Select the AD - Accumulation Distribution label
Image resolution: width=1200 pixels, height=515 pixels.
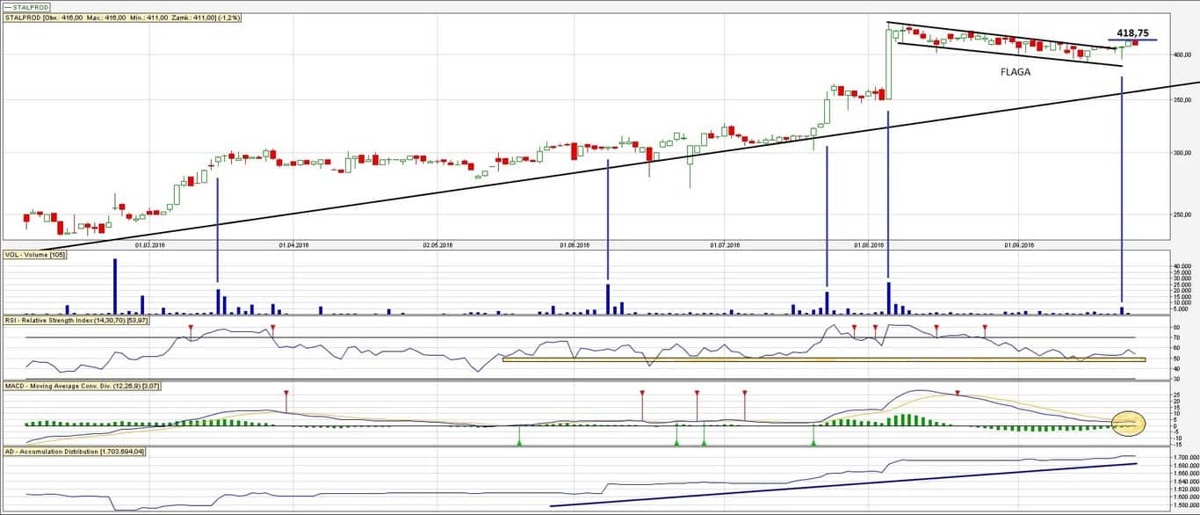[75, 451]
